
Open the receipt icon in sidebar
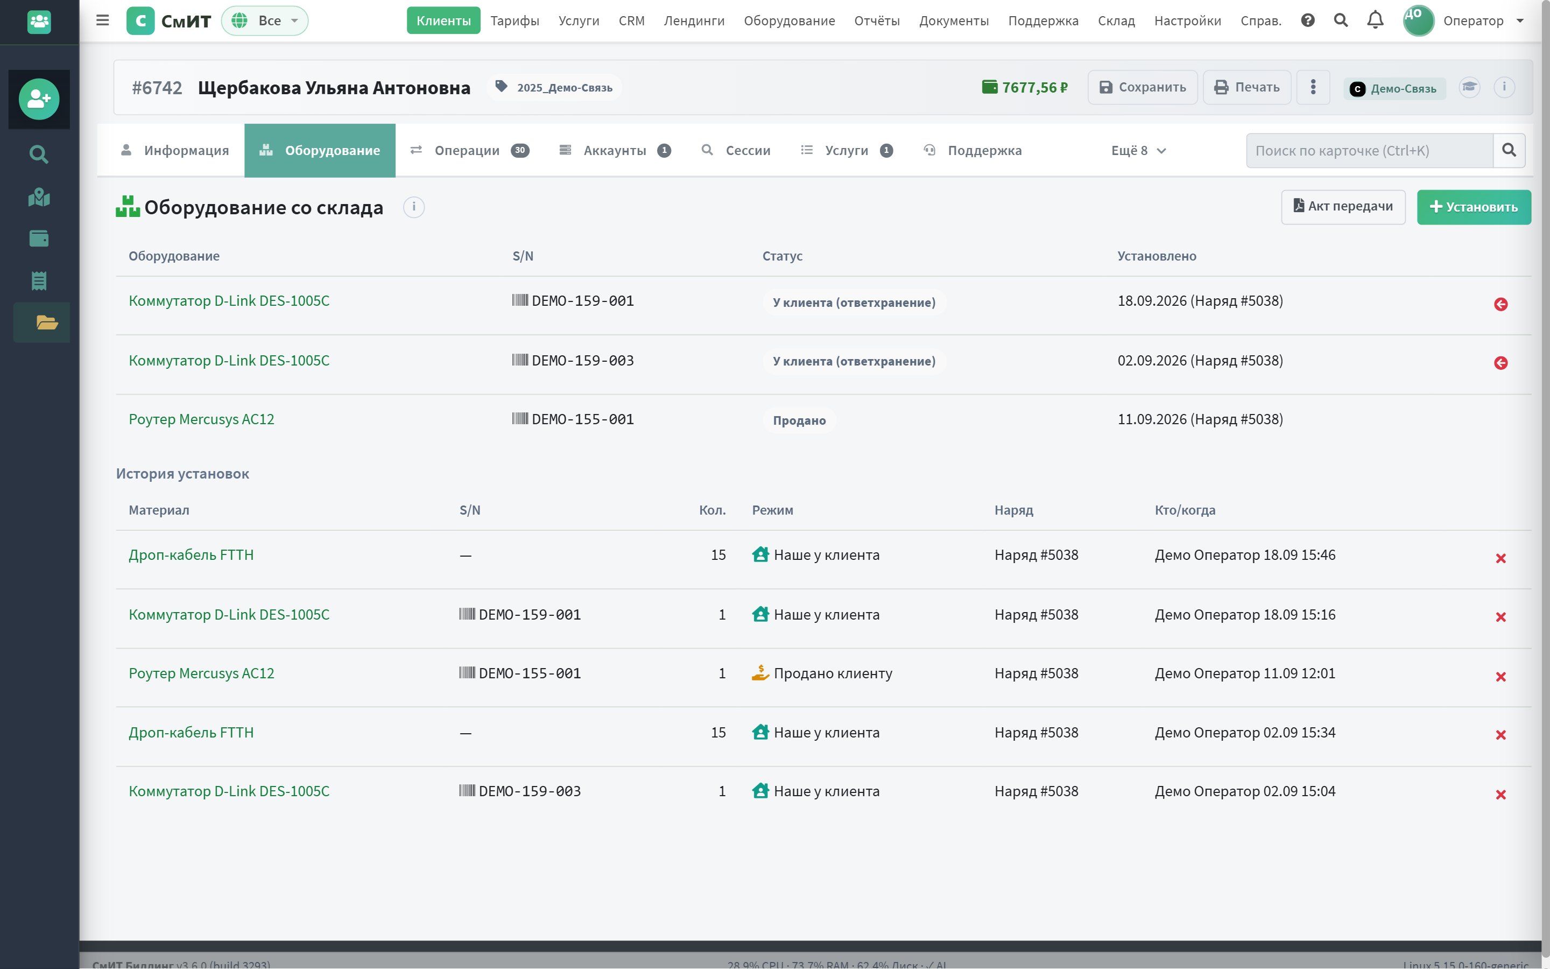pos(39,280)
